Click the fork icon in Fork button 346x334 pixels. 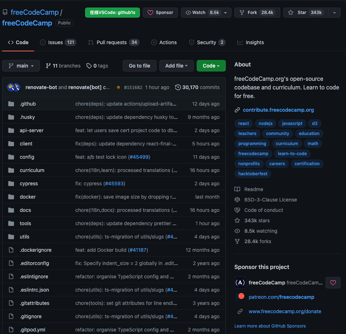coord(242,13)
